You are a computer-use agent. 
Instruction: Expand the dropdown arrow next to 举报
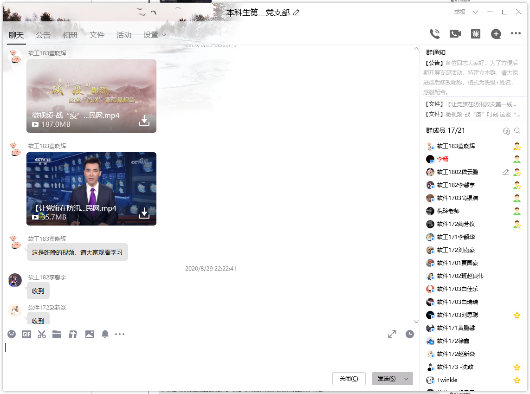tap(475, 12)
